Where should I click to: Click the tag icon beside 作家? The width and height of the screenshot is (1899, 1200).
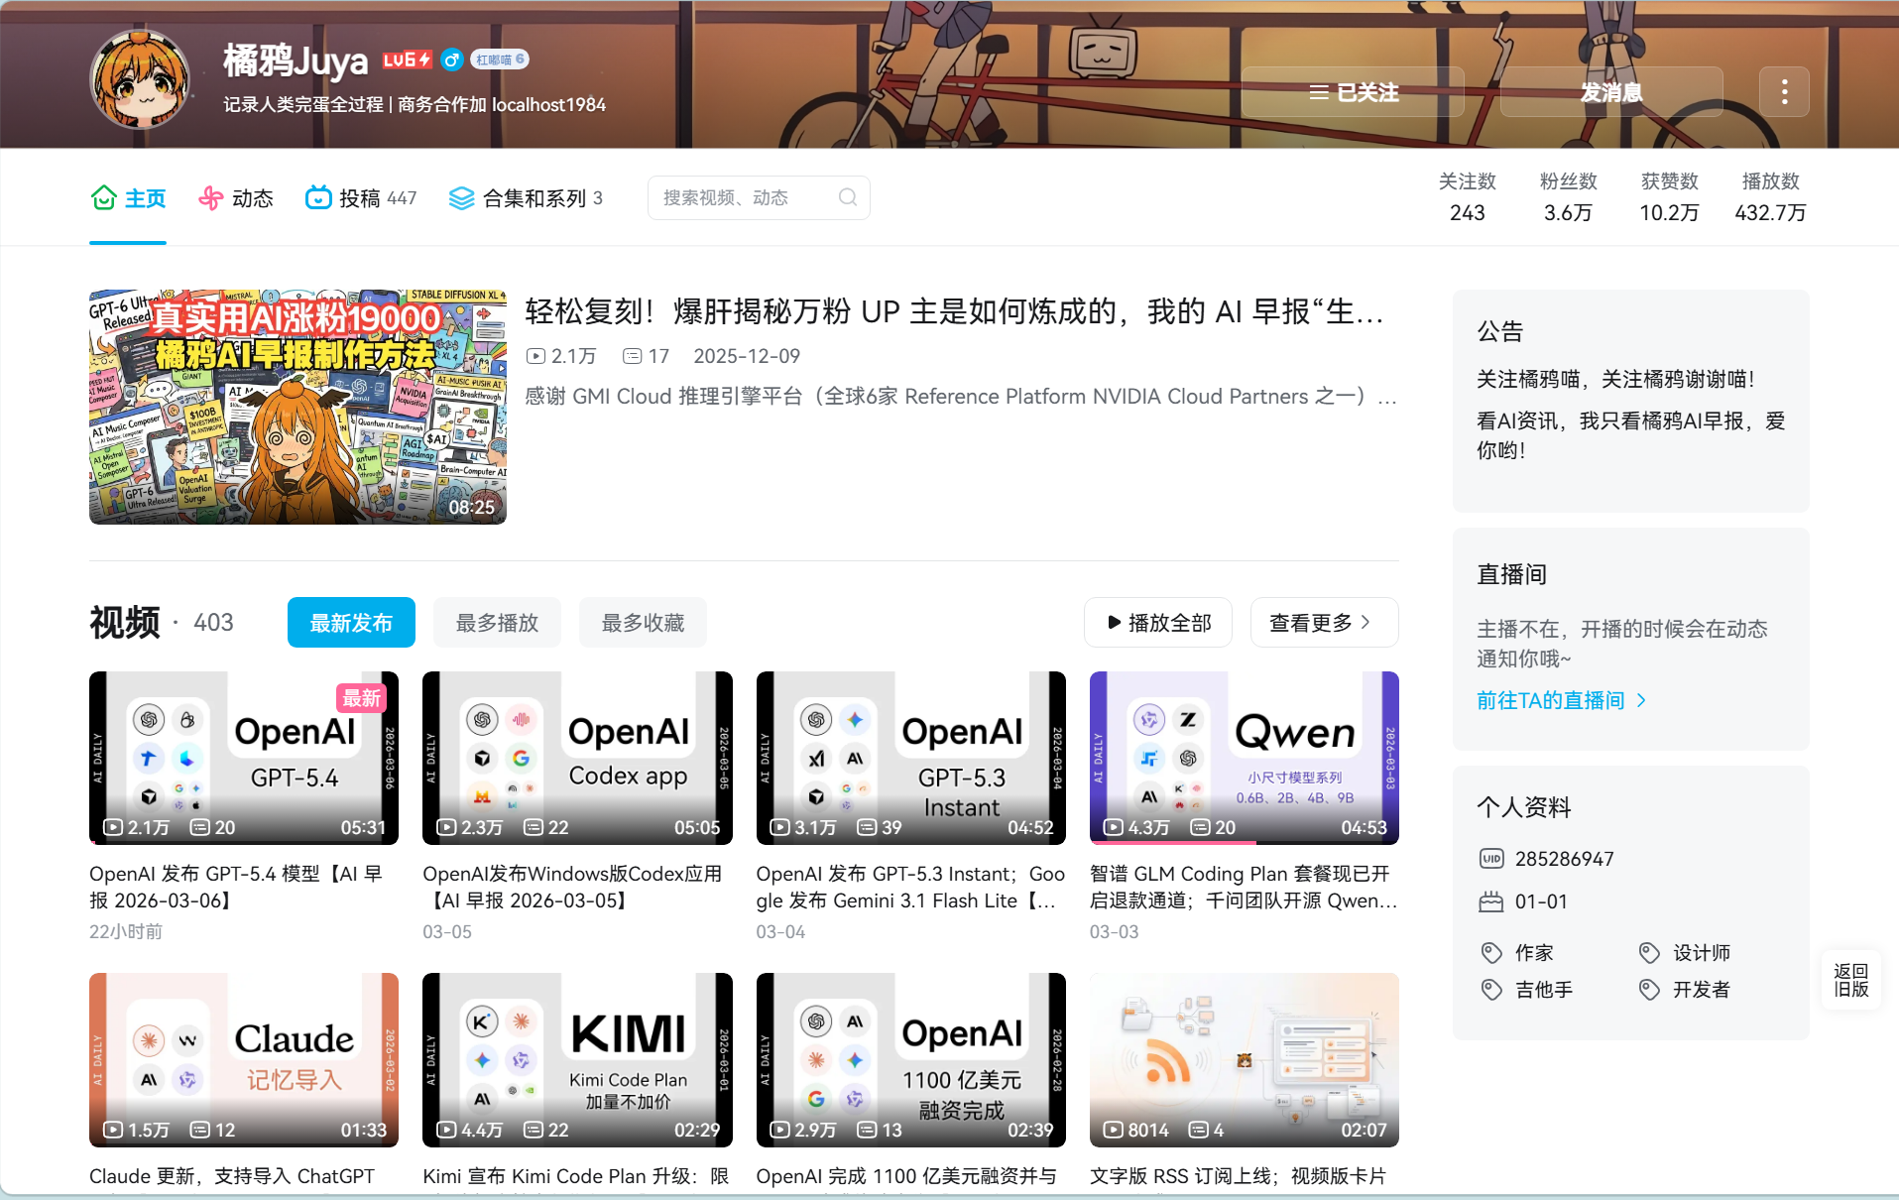(1491, 953)
